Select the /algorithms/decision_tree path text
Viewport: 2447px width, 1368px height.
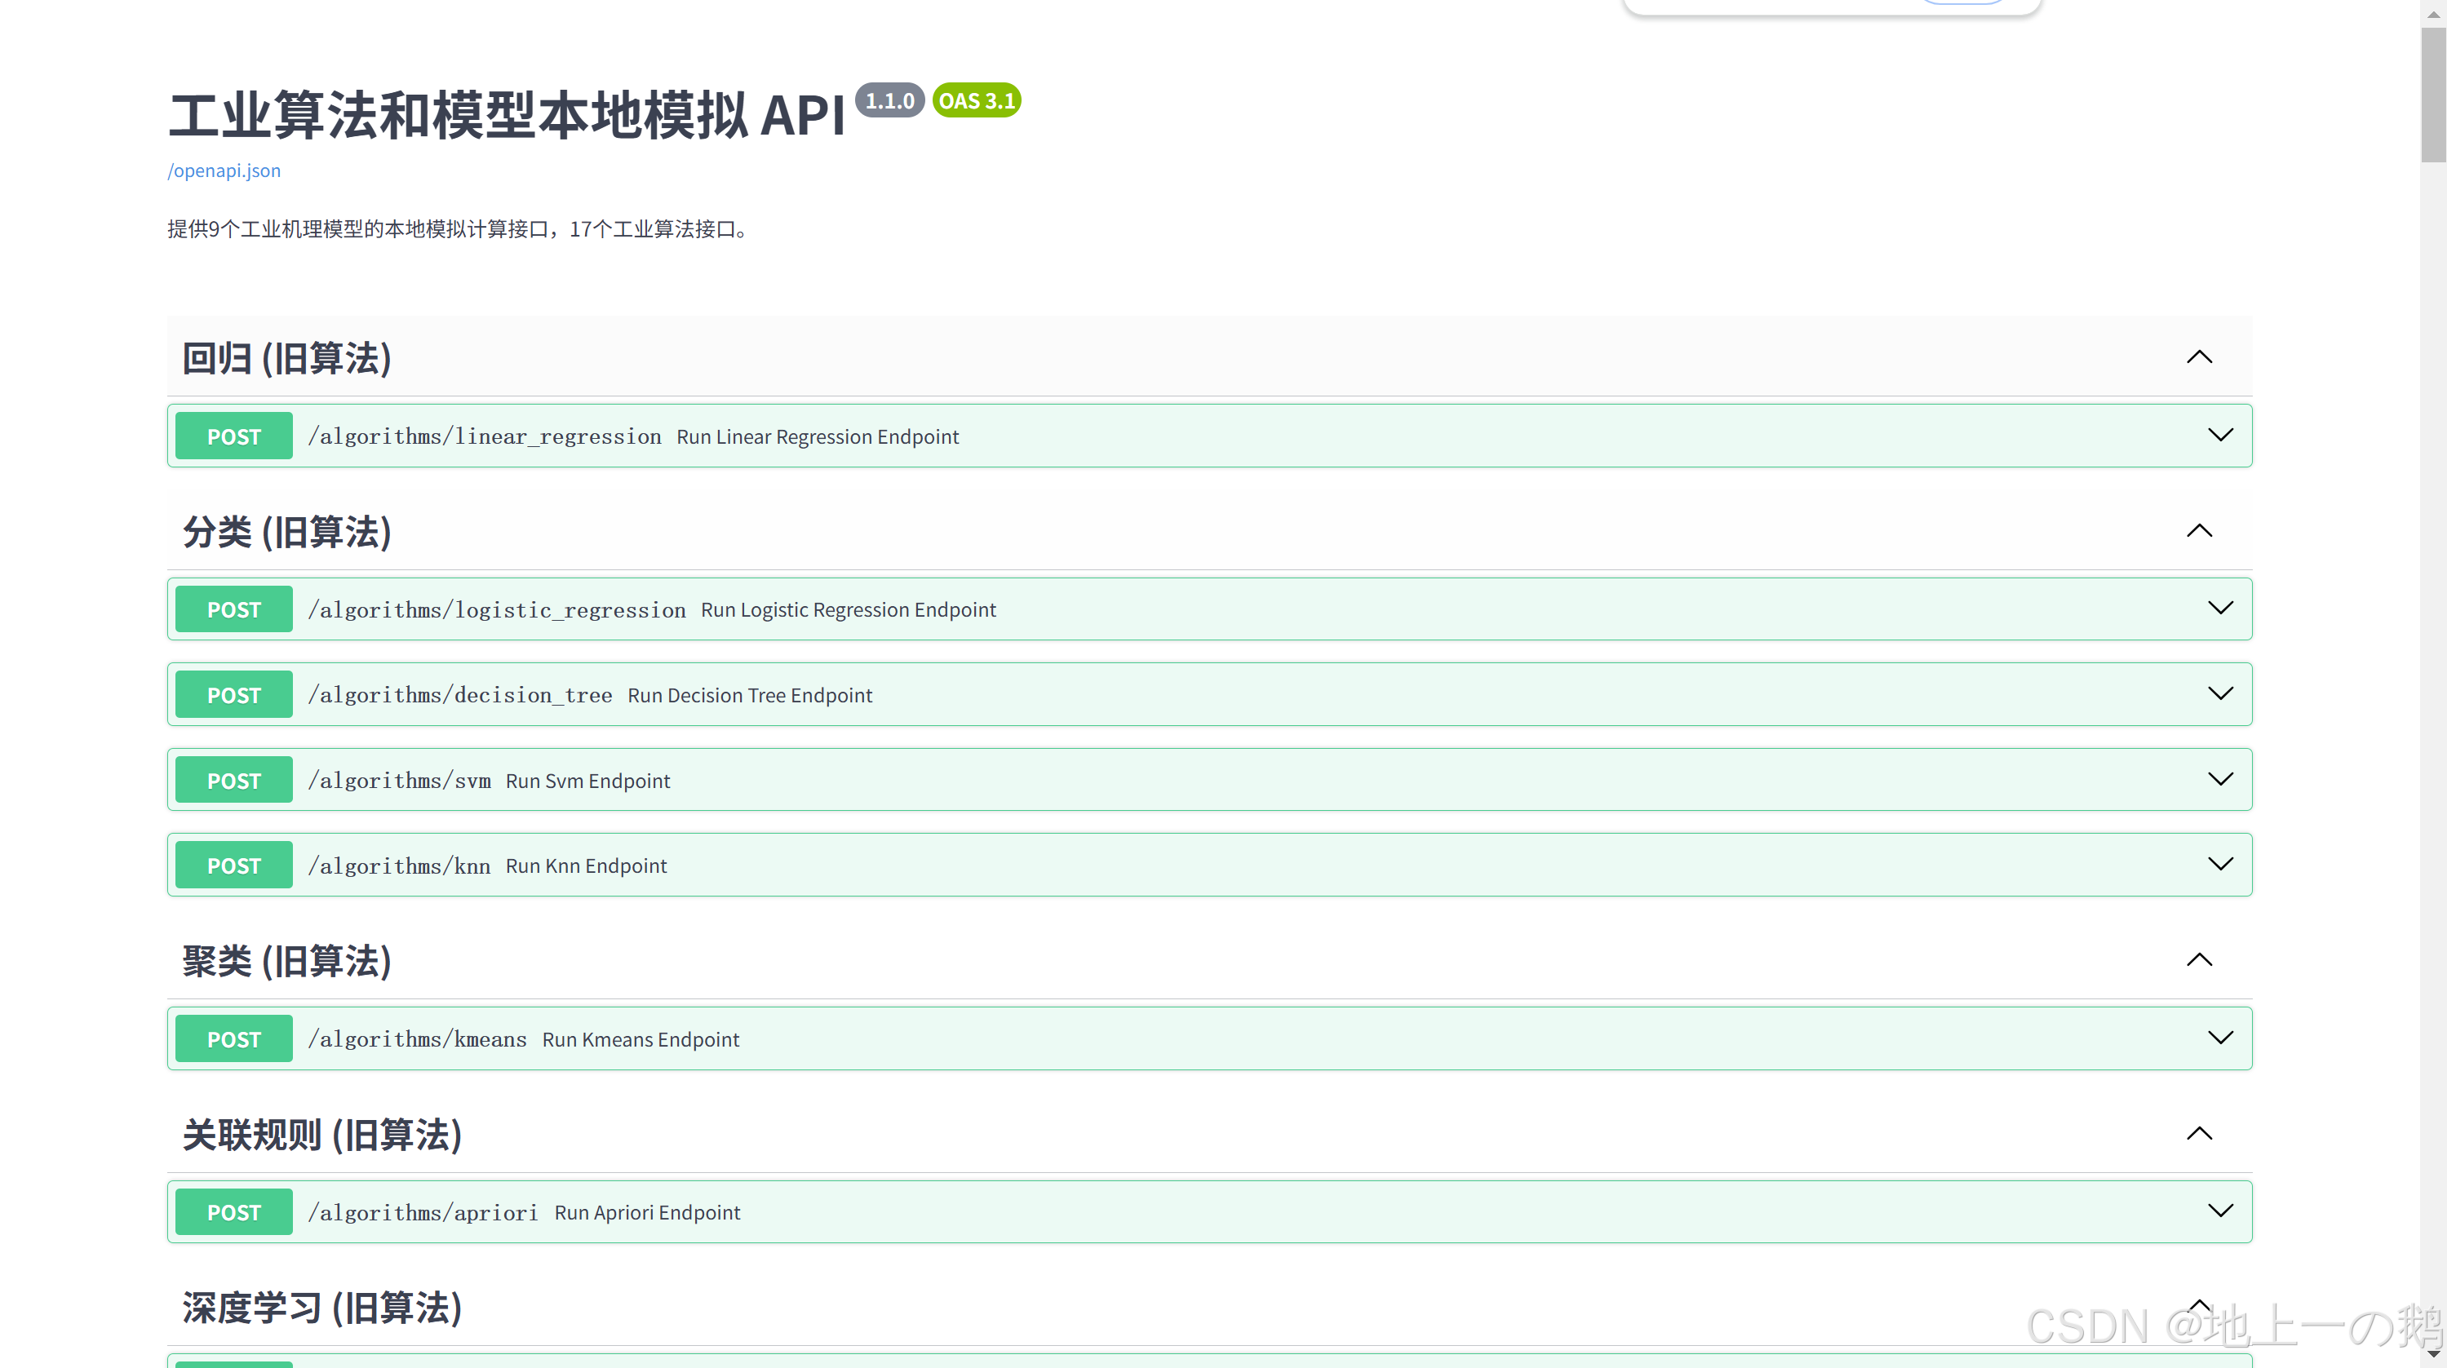click(x=459, y=694)
